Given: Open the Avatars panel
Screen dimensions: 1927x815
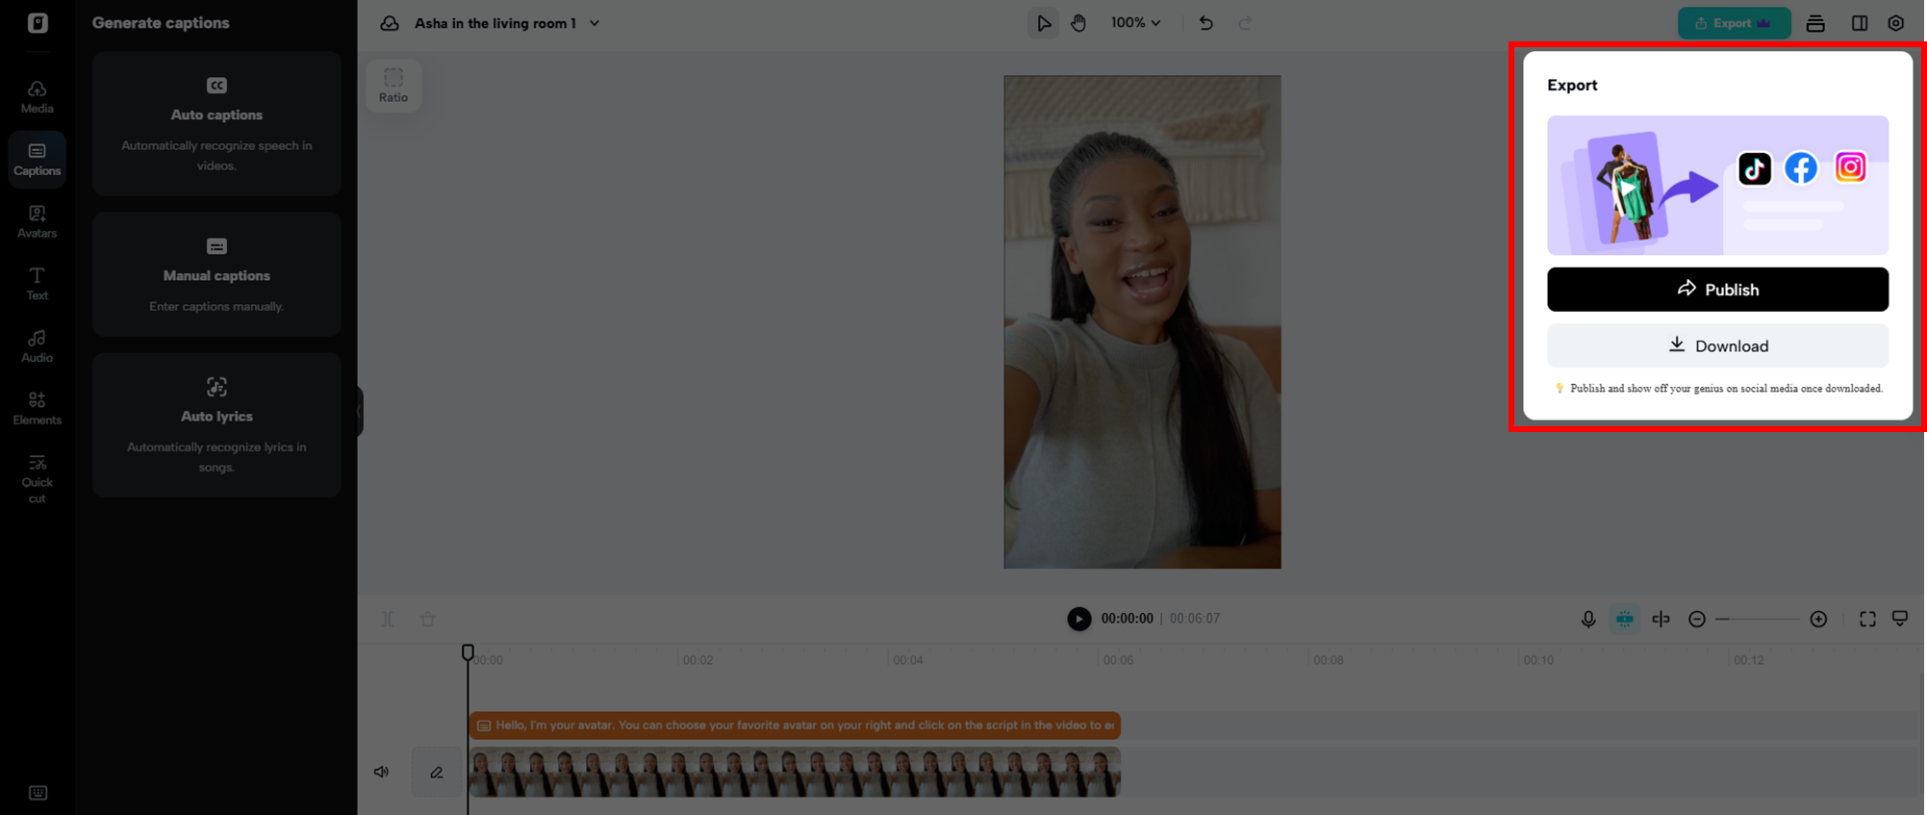Looking at the screenshot, I should (37, 221).
